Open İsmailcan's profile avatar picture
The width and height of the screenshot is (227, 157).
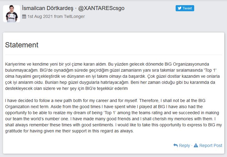[x=12, y=14]
